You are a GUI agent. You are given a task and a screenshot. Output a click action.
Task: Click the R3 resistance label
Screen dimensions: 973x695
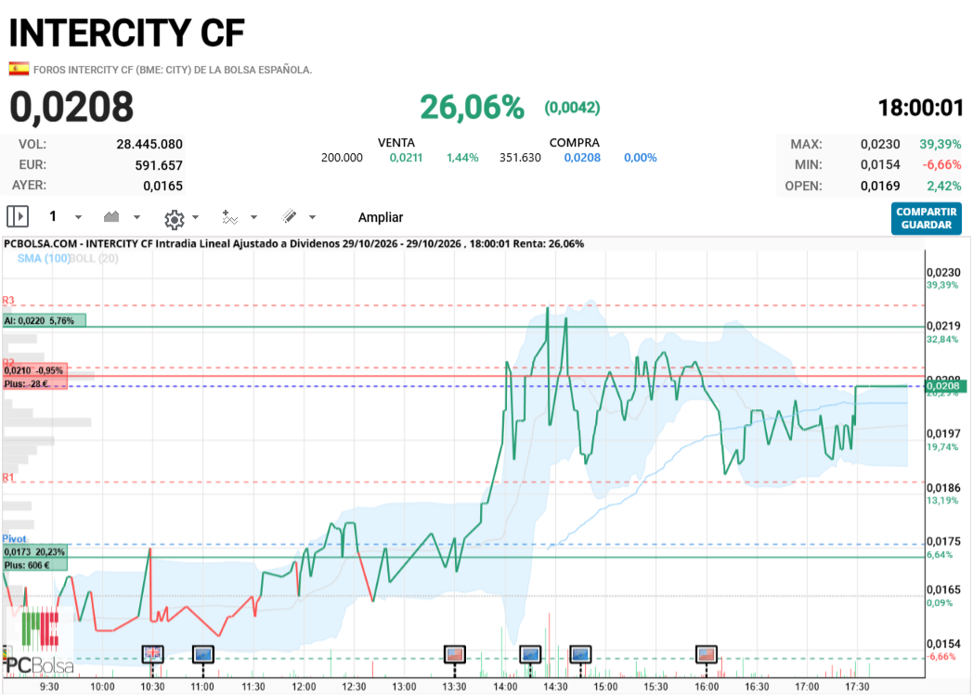pyautogui.click(x=8, y=300)
